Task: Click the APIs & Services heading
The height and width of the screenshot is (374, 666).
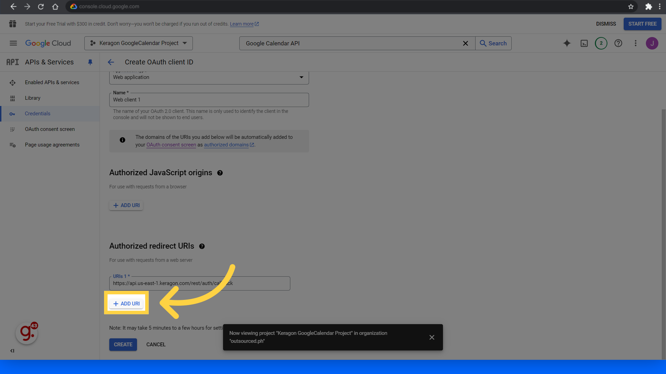Action: coord(49,62)
